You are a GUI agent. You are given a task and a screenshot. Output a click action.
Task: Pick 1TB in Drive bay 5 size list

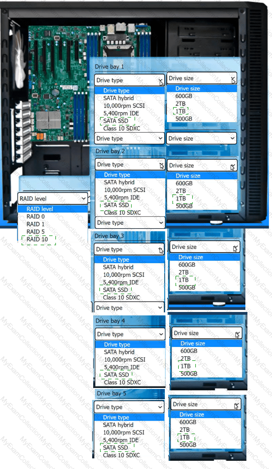184,437
